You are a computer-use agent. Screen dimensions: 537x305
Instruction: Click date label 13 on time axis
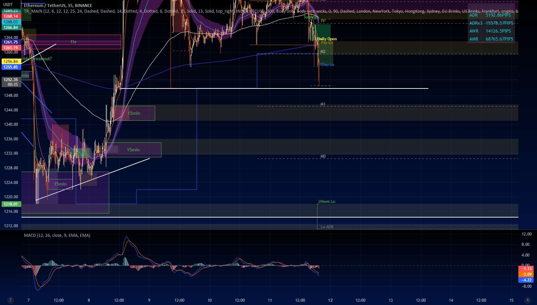(x=391, y=300)
